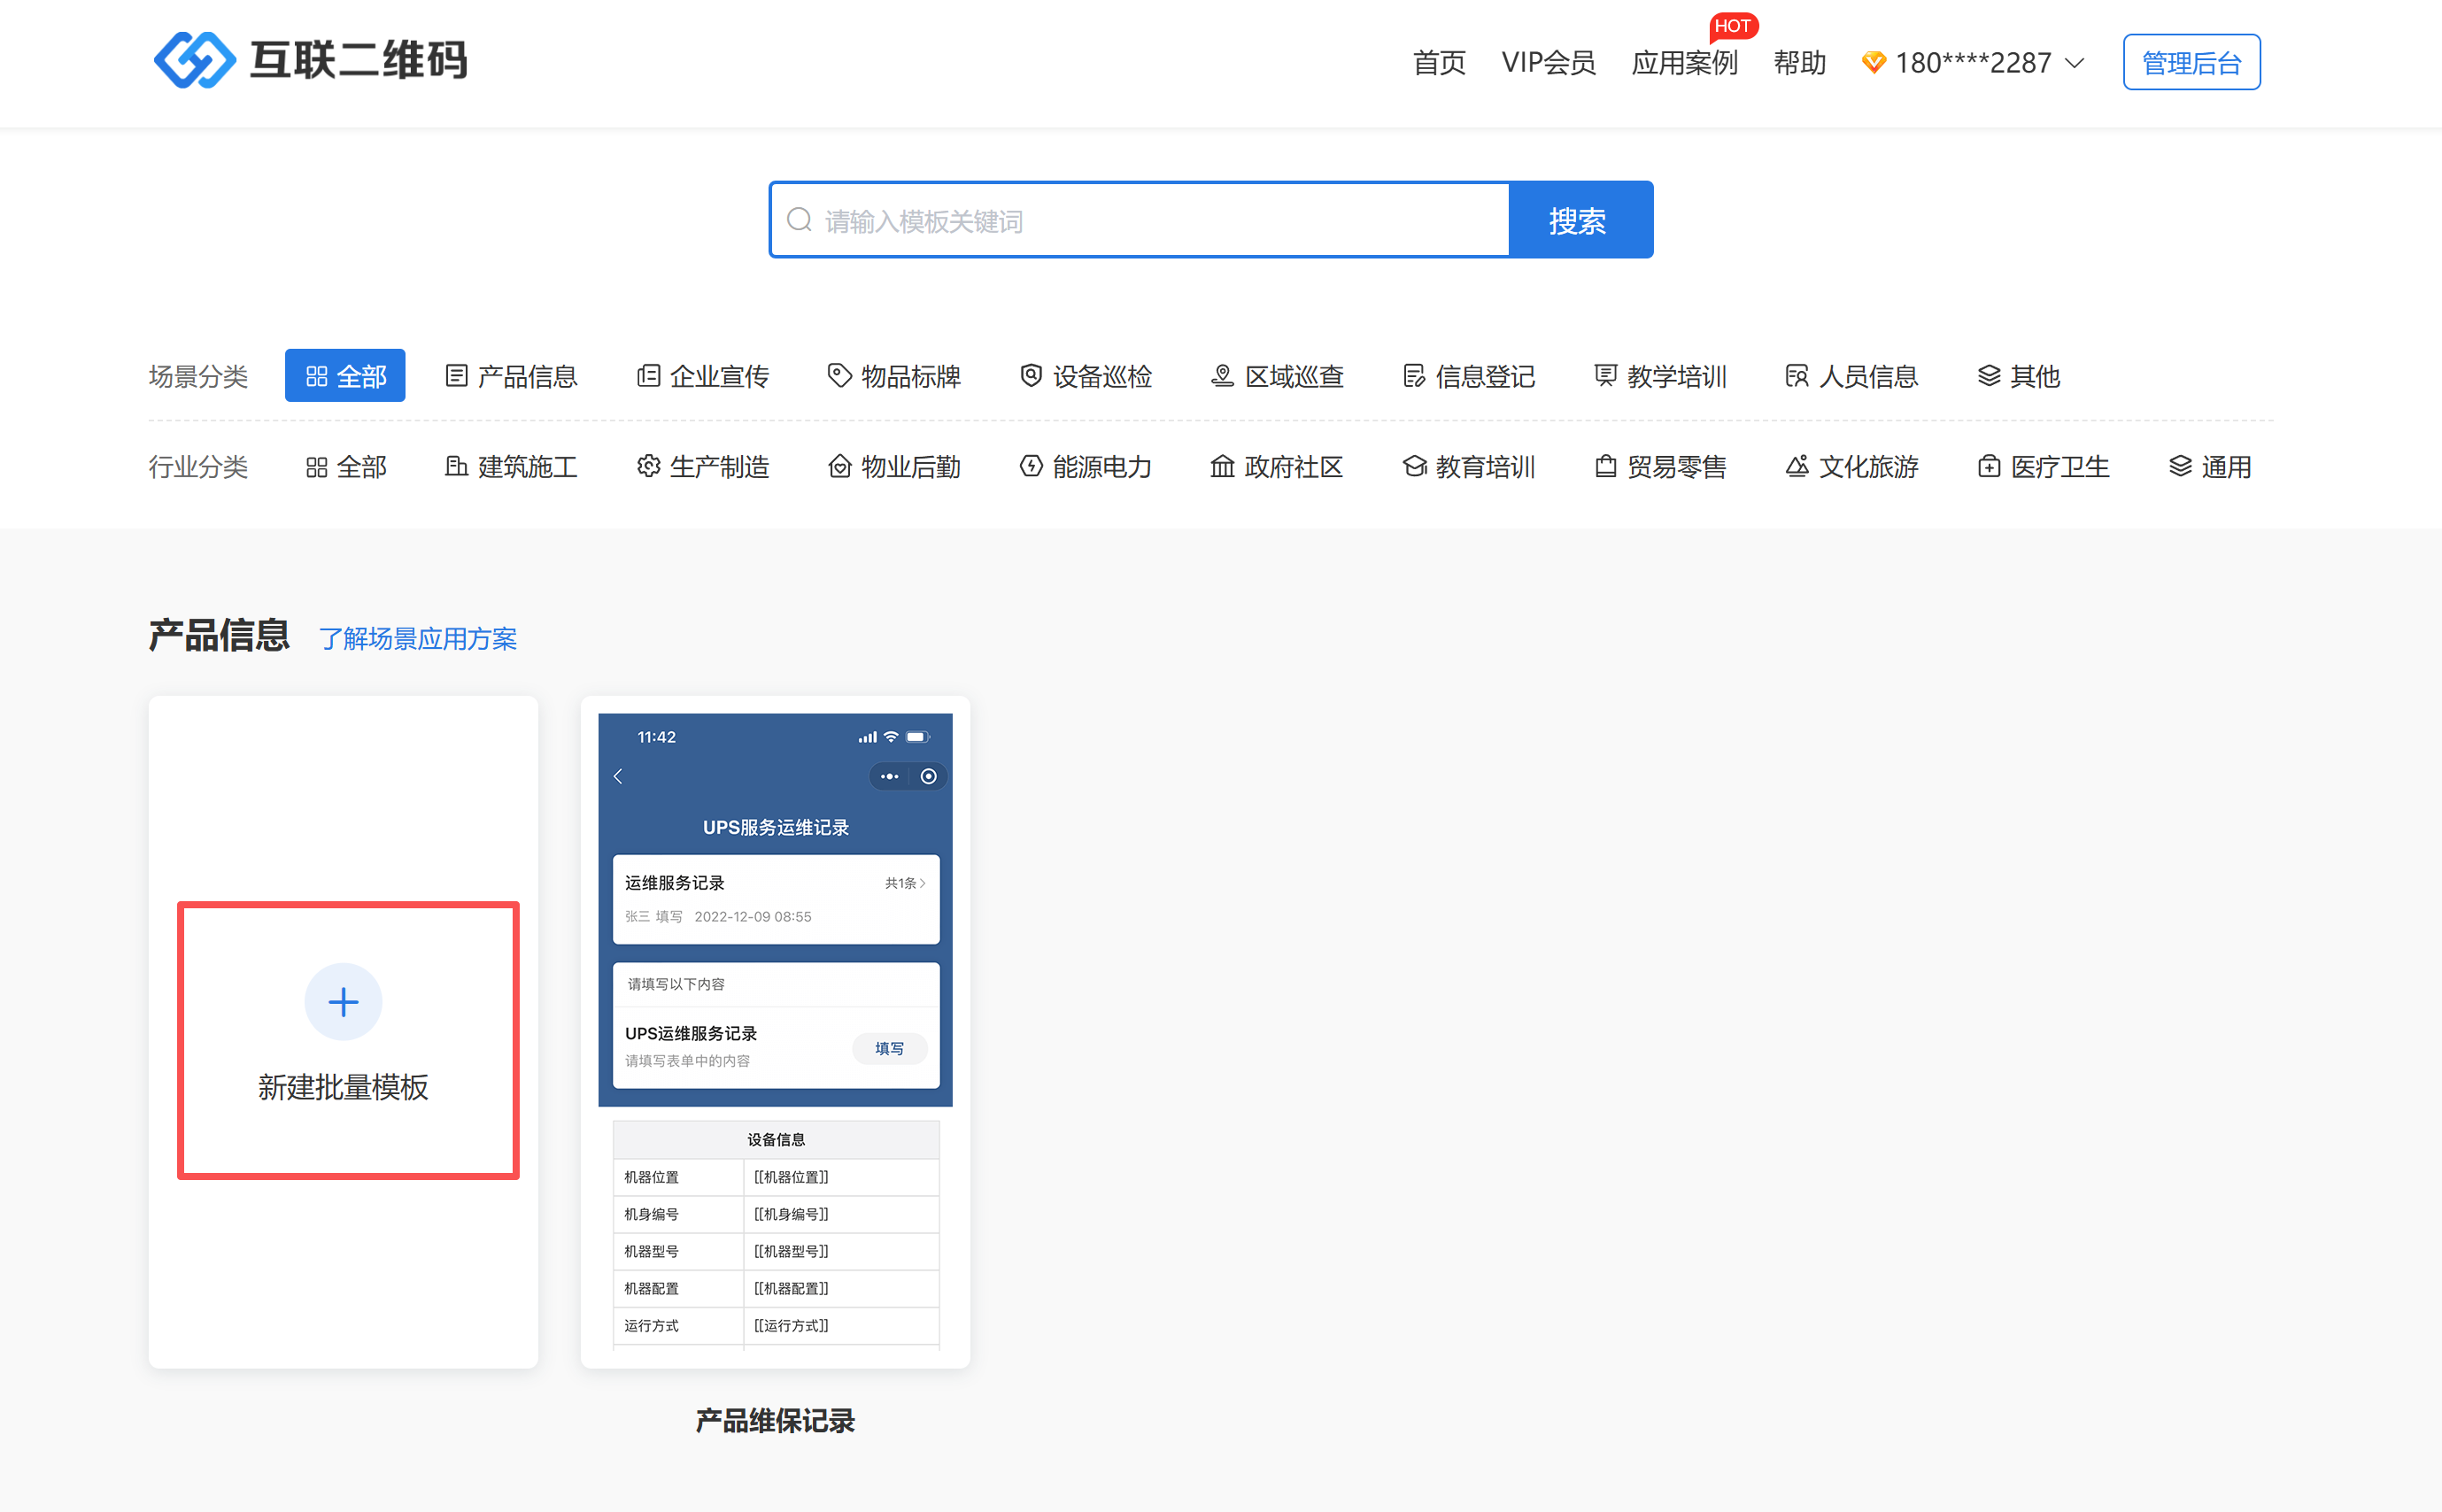Click the magnifier icon in search box
Viewport: 2442px width, 1512px height.
tap(799, 220)
